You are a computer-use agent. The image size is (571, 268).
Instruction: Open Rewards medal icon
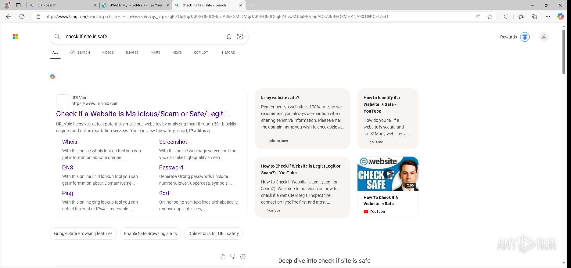tap(525, 37)
